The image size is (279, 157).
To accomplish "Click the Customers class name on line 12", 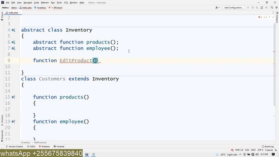I will click(52, 79).
